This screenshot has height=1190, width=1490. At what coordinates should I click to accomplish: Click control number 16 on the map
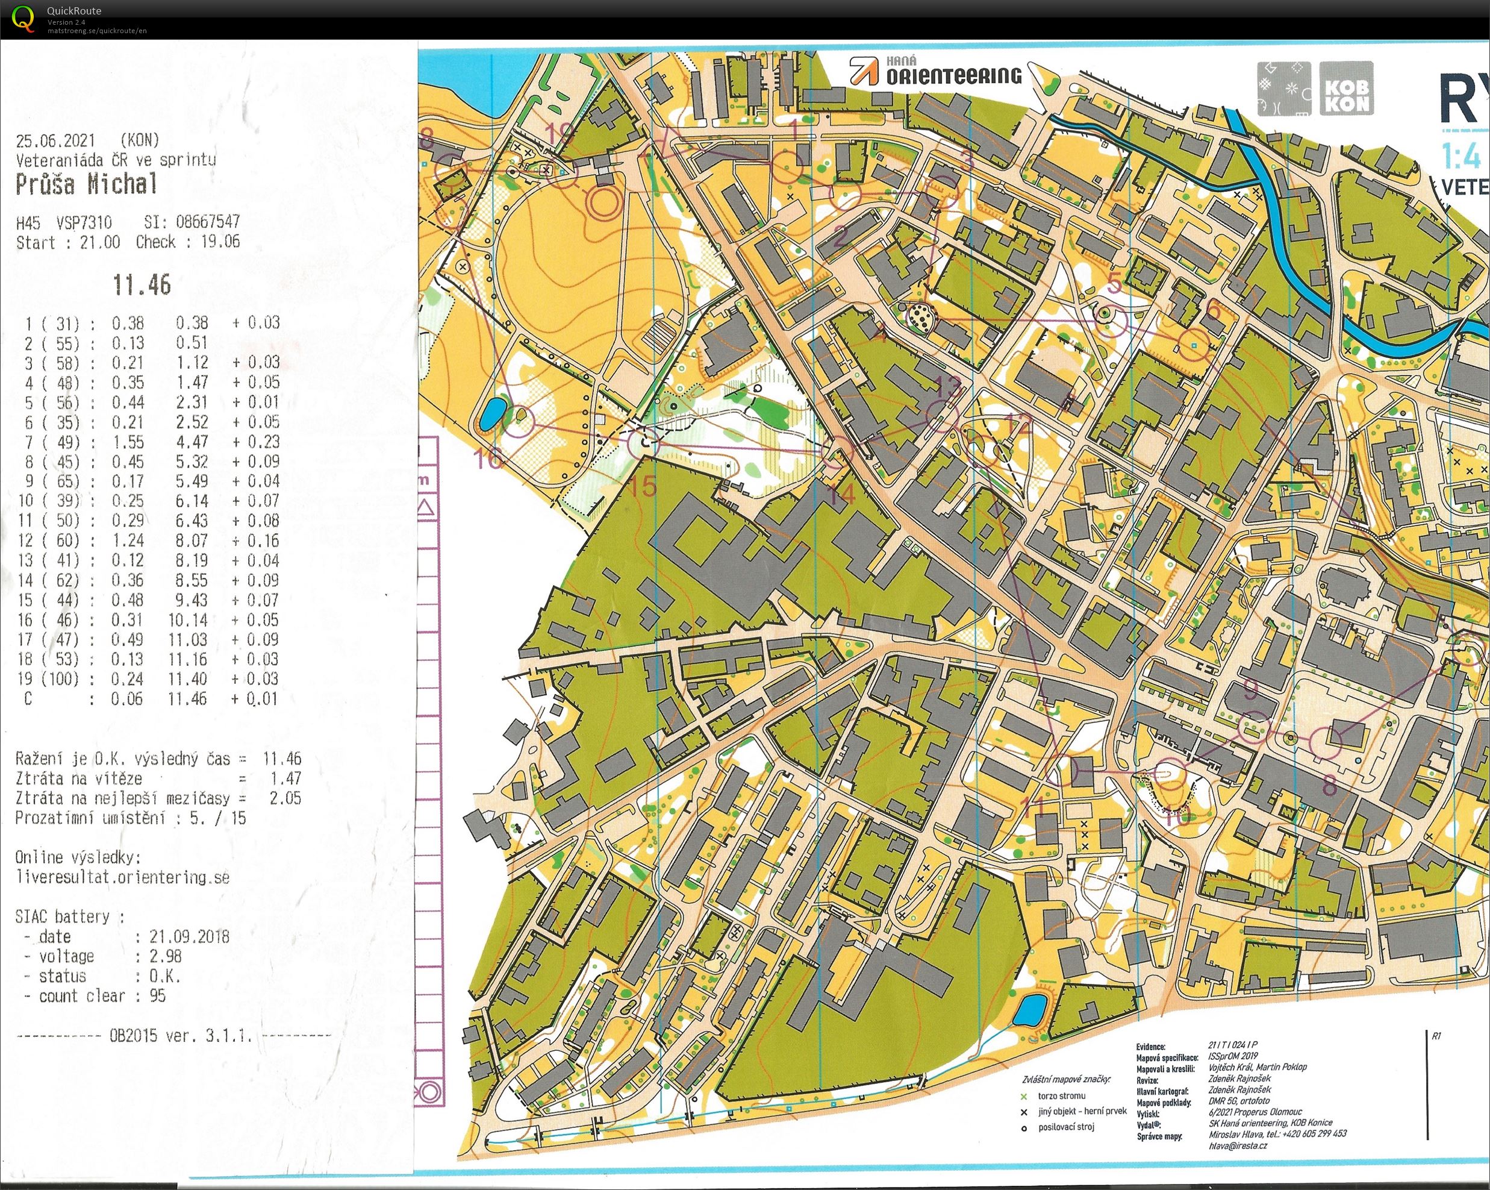click(488, 458)
